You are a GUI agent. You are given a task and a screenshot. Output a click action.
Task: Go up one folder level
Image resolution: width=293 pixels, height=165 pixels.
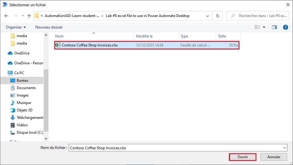[x=29, y=16]
